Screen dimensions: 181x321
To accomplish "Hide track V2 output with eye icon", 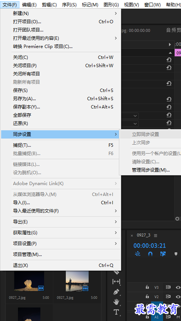I will [x=178, y=297].
